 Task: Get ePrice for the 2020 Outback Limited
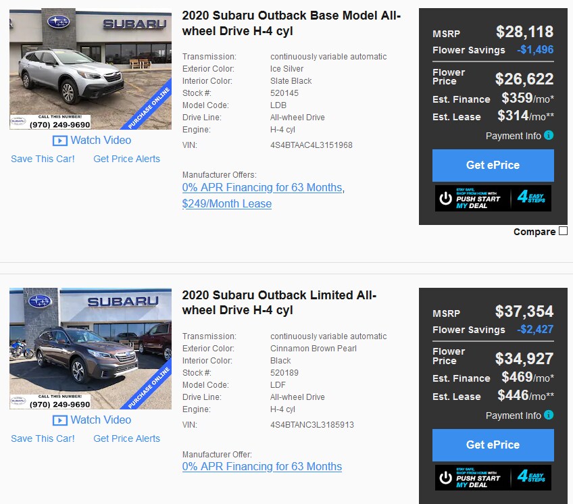pos(493,445)
